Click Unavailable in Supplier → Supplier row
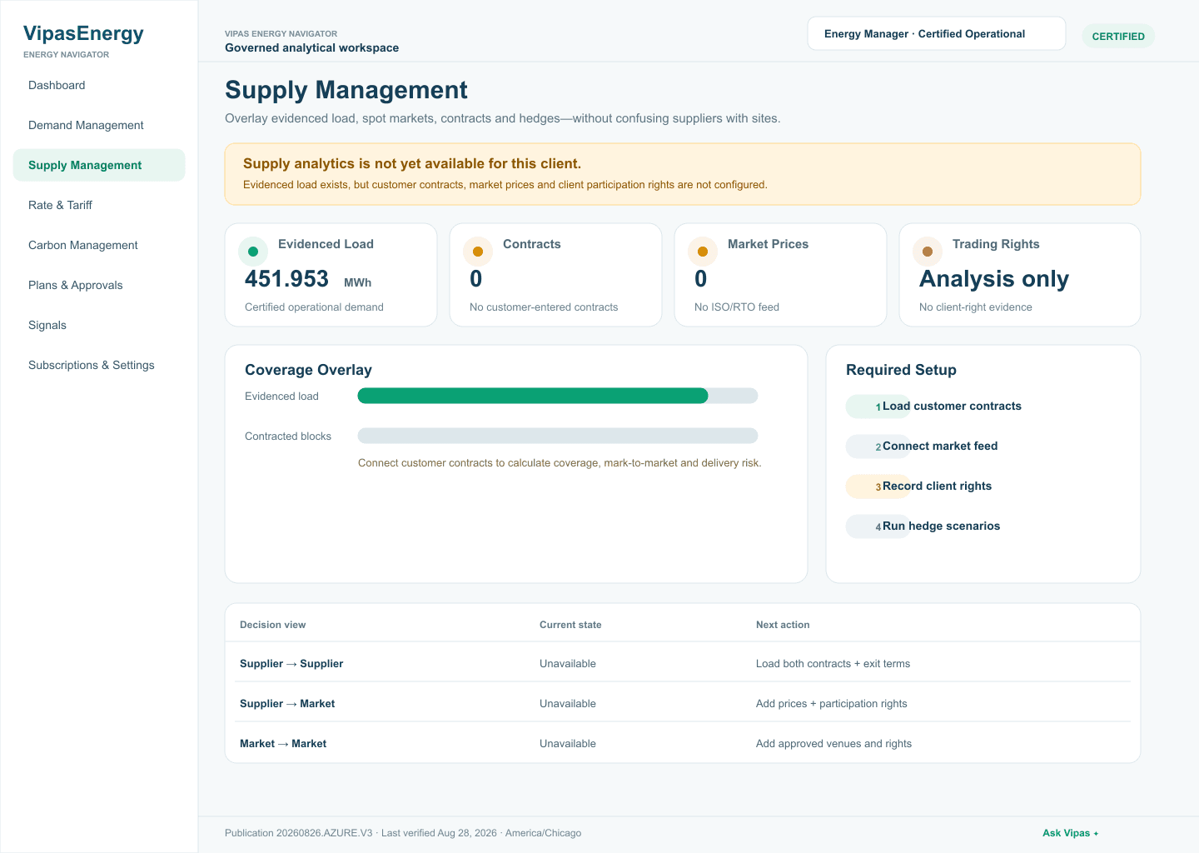Viewport: 1199px width, 853px height. tap(568, 664)
